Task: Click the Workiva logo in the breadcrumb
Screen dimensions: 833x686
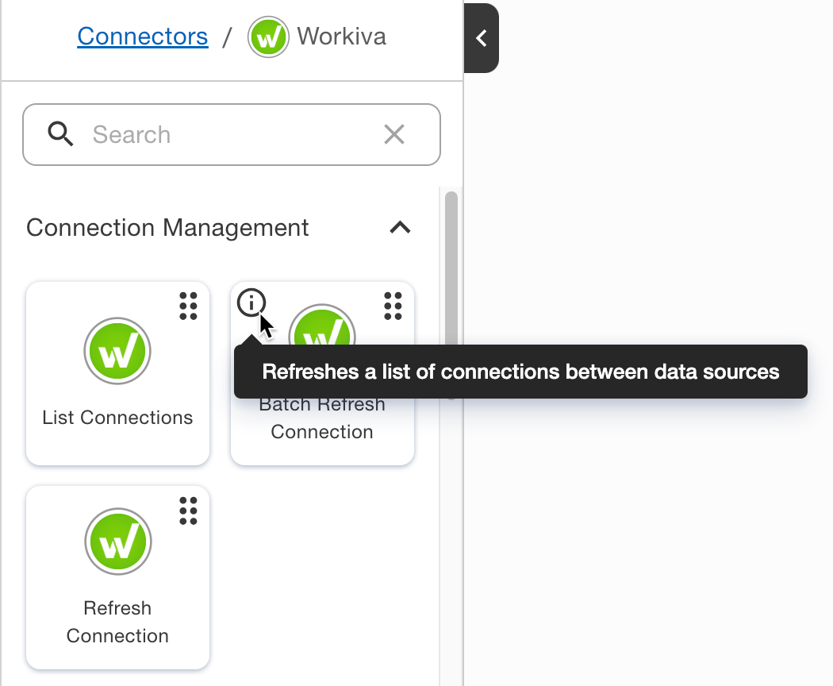Action: pos(268,37)
